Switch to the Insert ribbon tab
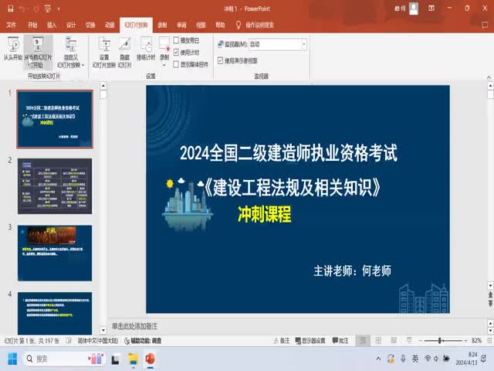The image size is (494, 371). click(x=52, y=25)
